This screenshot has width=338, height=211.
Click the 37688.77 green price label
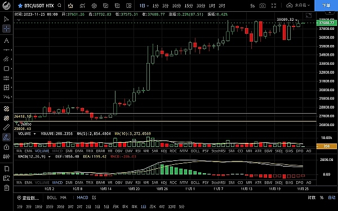(327, 23)
